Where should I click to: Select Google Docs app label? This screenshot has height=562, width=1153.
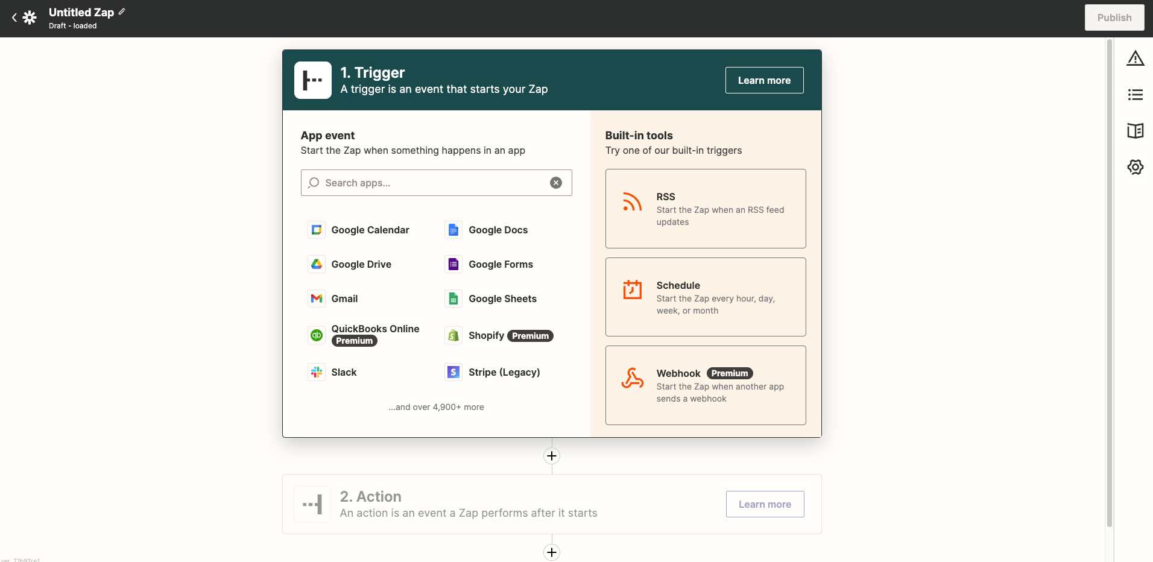click(498, 230)
